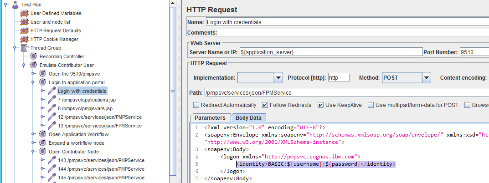Select 13 /pmpsvc/services/json/FPMService request
489x183 pixels.
[100, 126]
